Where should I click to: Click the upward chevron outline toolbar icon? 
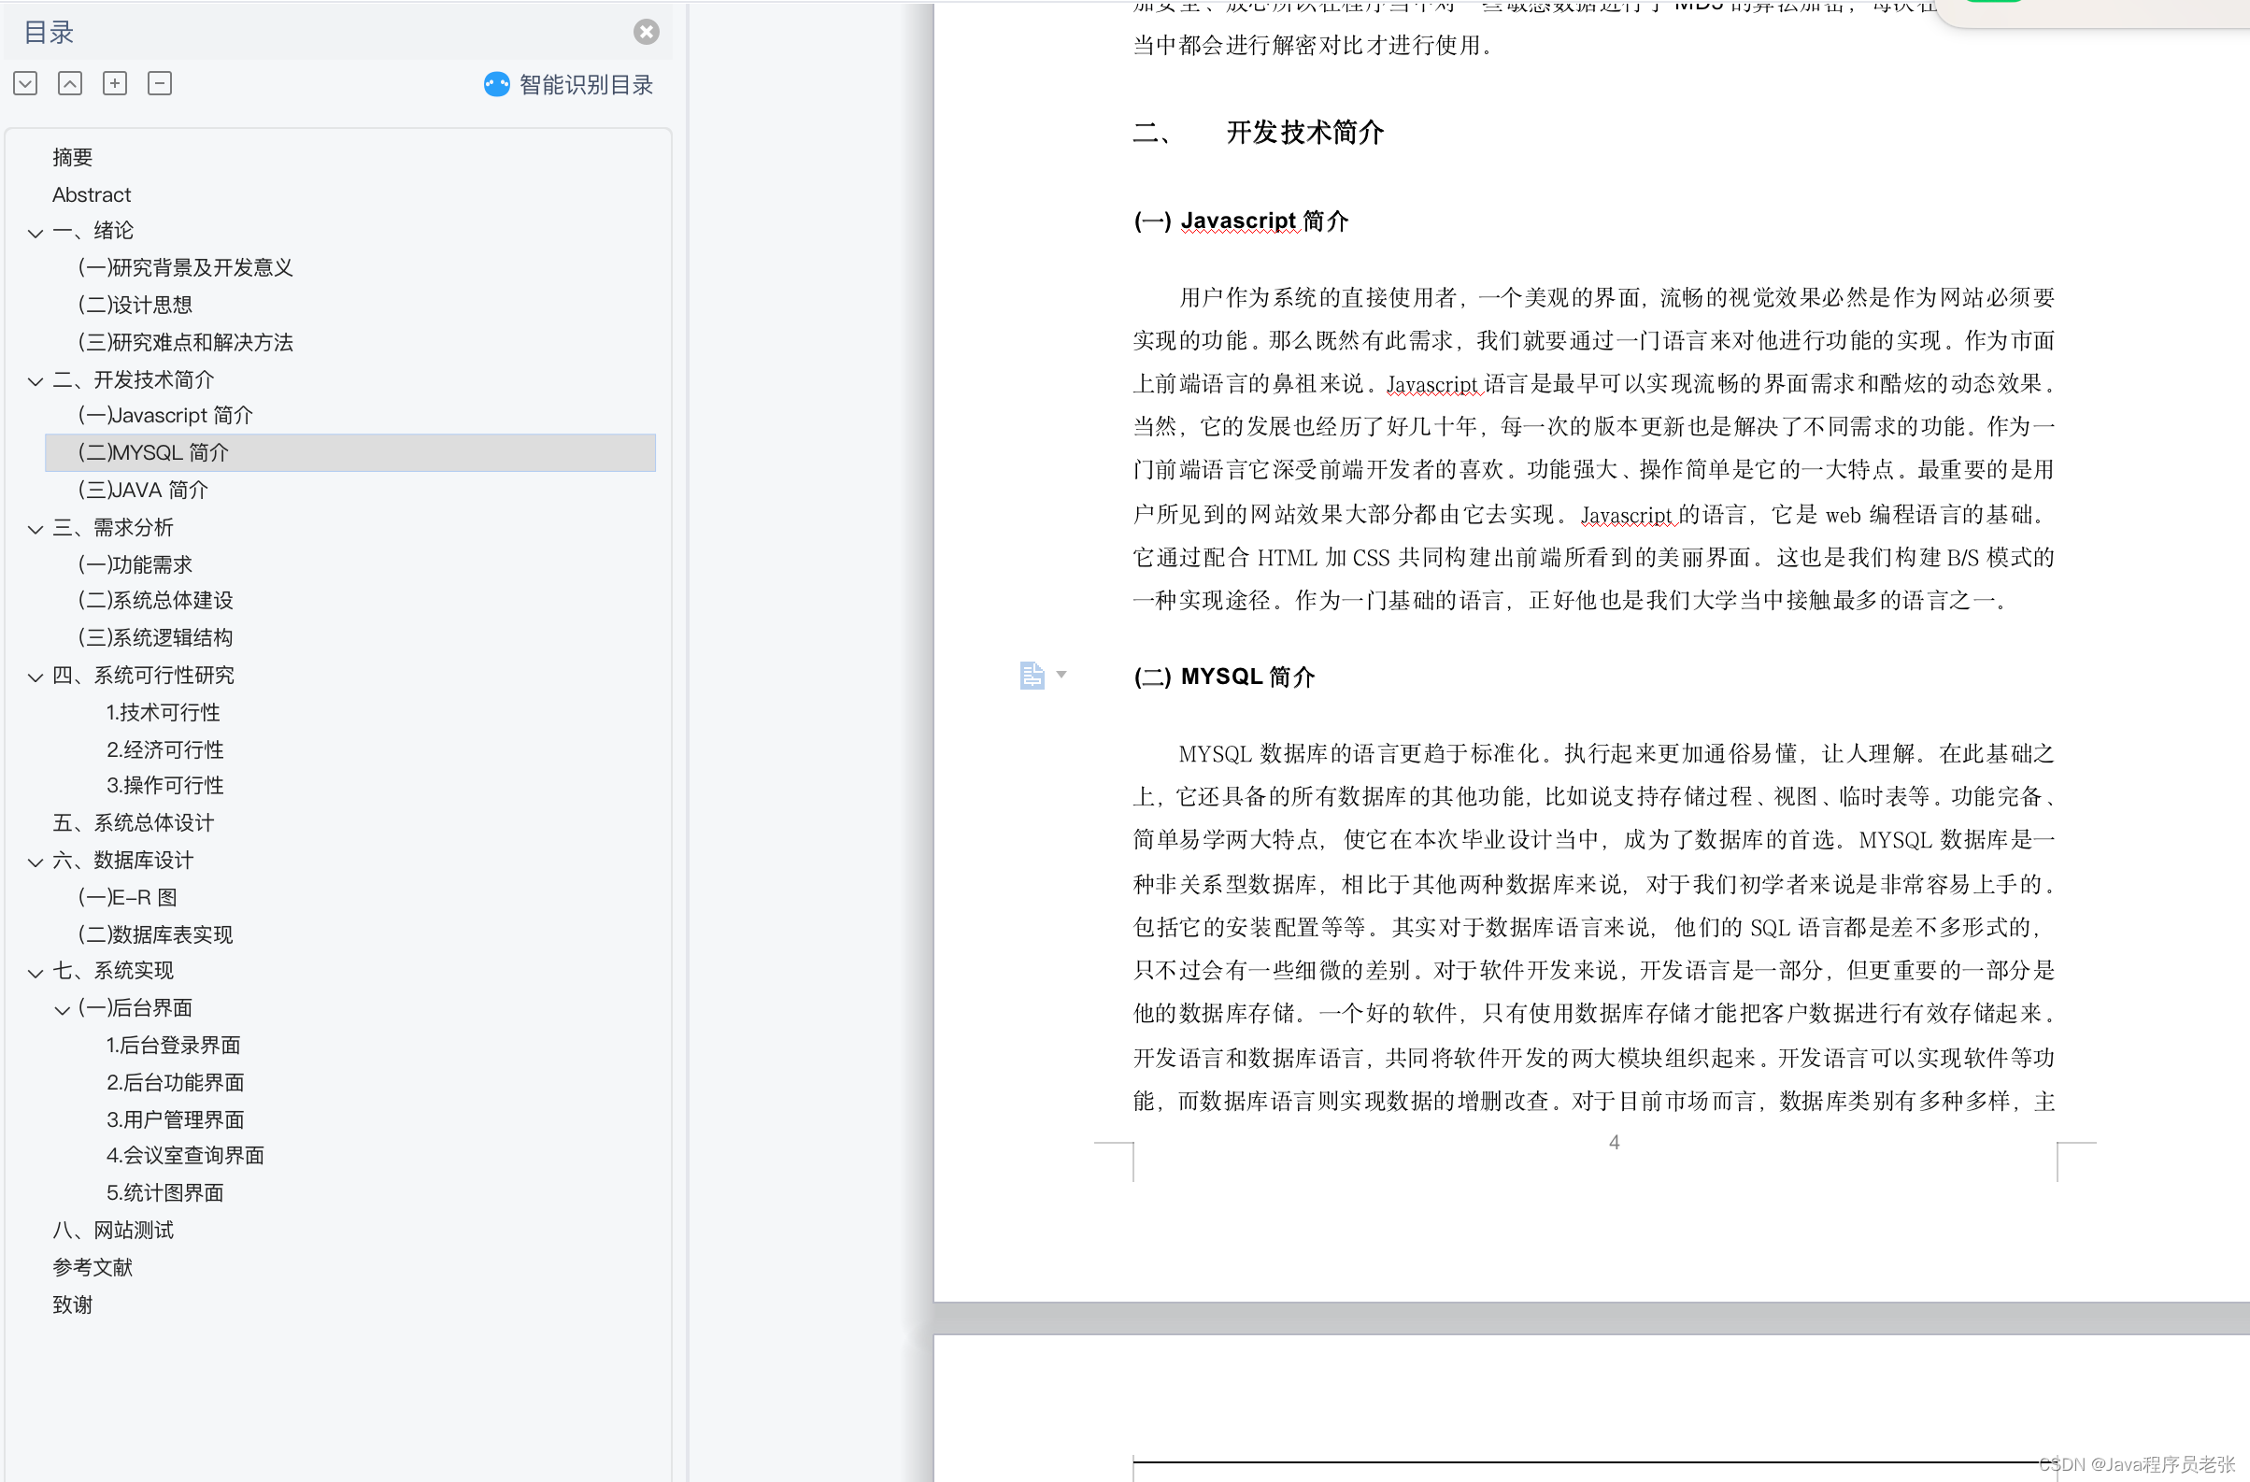[70, 83]
